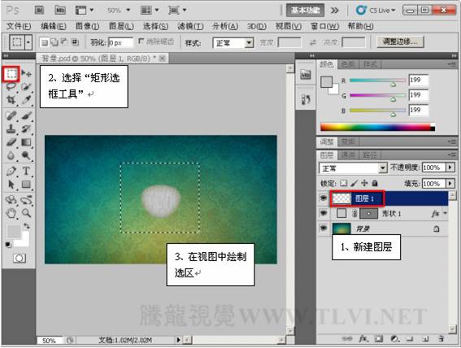
Task: Toggle lock position icon
Action: pos(364,183)
